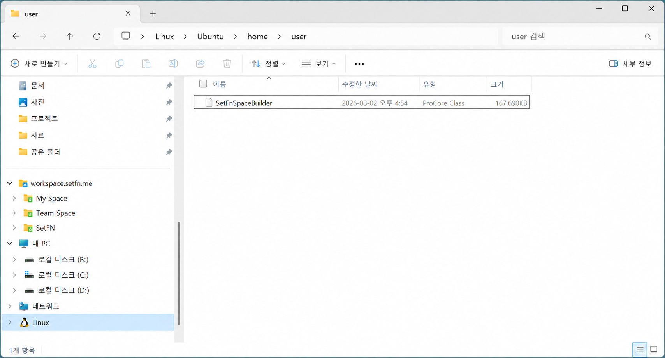Screen dimensions: 665x358
Task: Collapse the 내 PC tree node
Action: point(10,243)
